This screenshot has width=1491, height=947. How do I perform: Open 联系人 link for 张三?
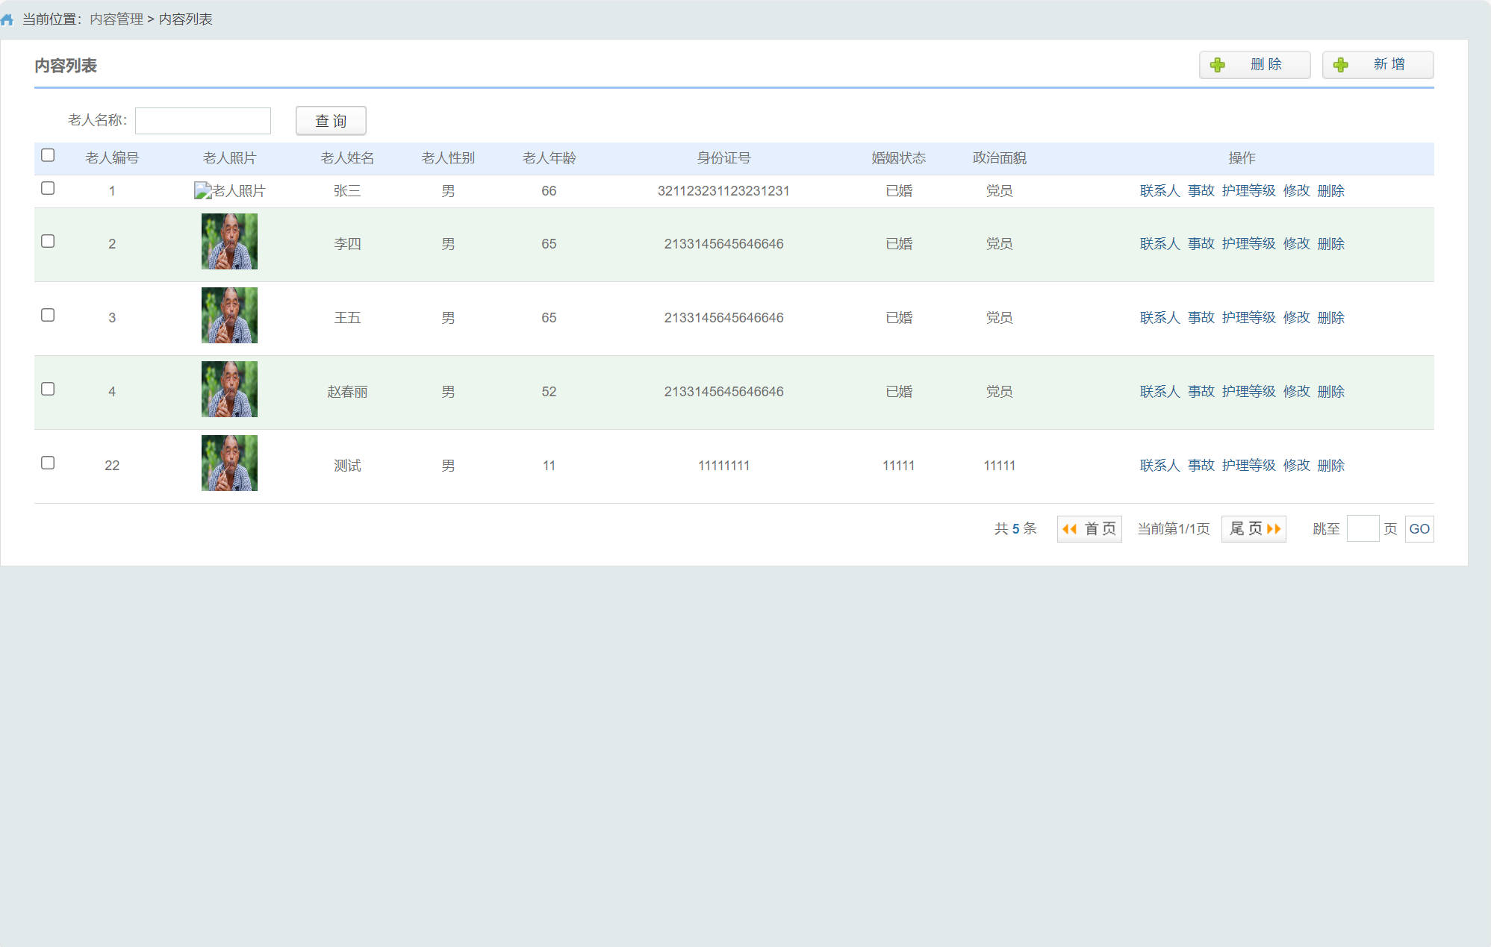(1160, 191)
